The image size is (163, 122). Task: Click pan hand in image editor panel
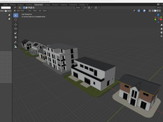9,19
